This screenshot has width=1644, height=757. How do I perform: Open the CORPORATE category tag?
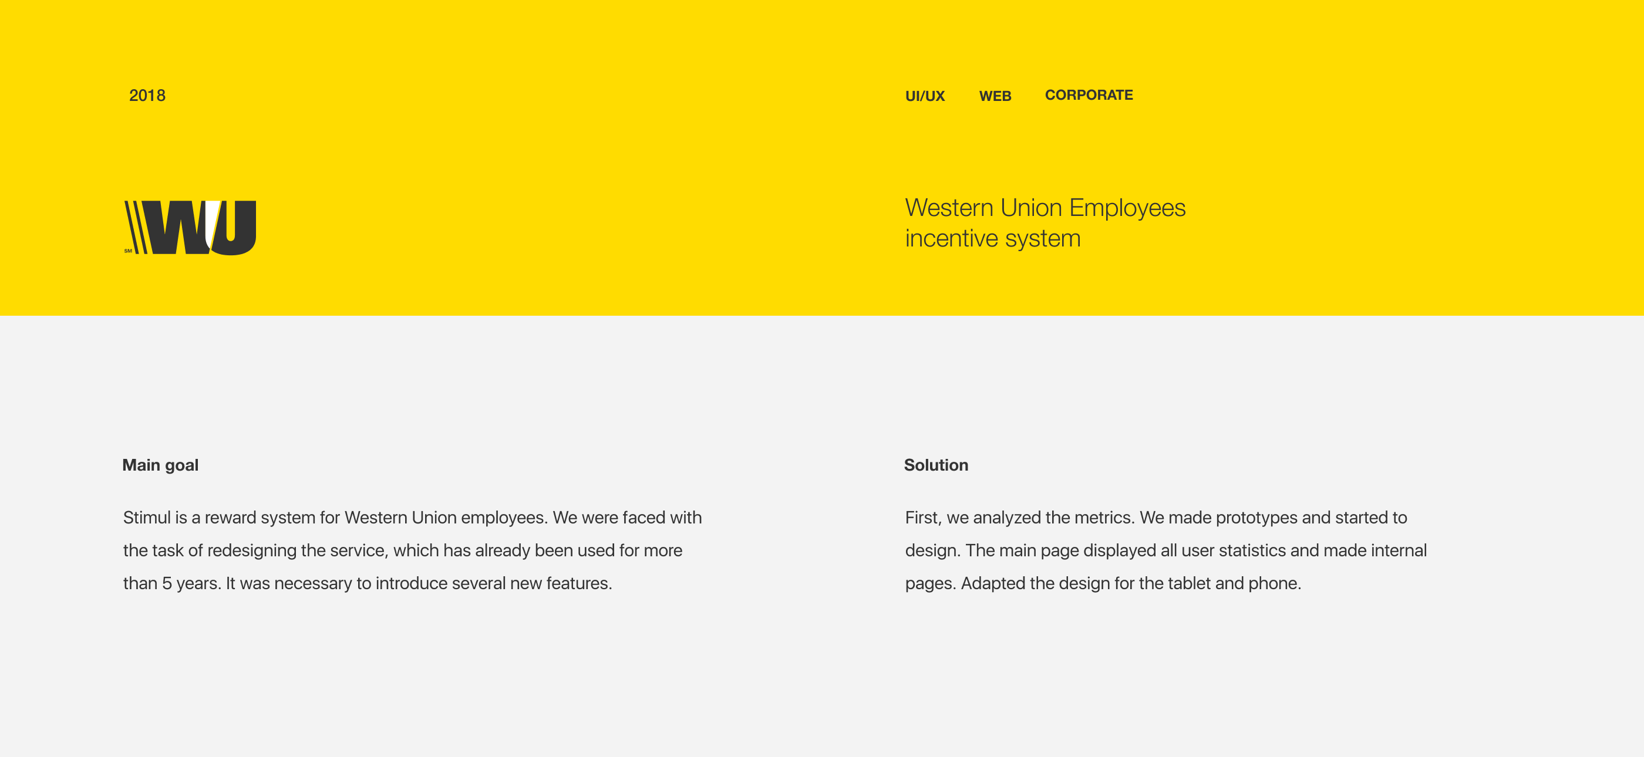pos(1088,95)
